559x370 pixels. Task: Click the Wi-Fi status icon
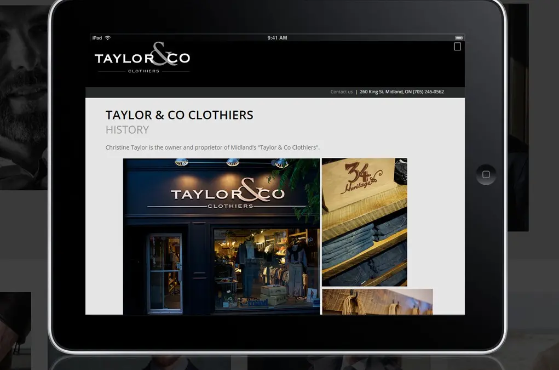[x=108, y=38]
